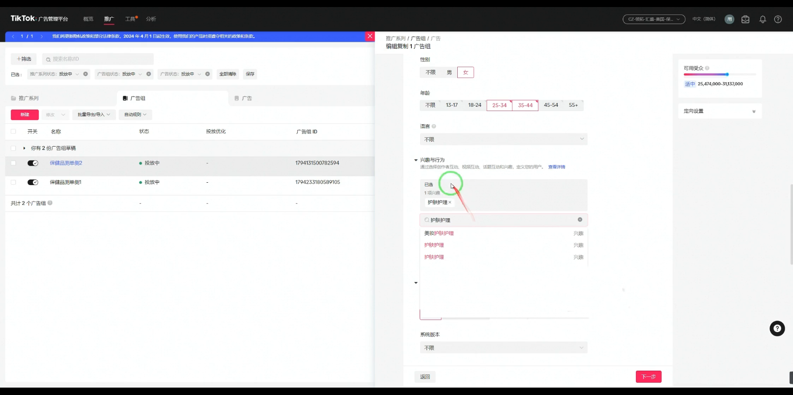
Task: Close the blue policy announcement banner
Action: pyautogui.click(x=370, y=36)
